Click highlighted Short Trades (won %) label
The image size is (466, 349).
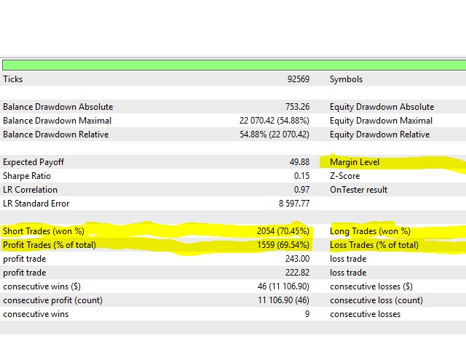[x=44, y=231]
